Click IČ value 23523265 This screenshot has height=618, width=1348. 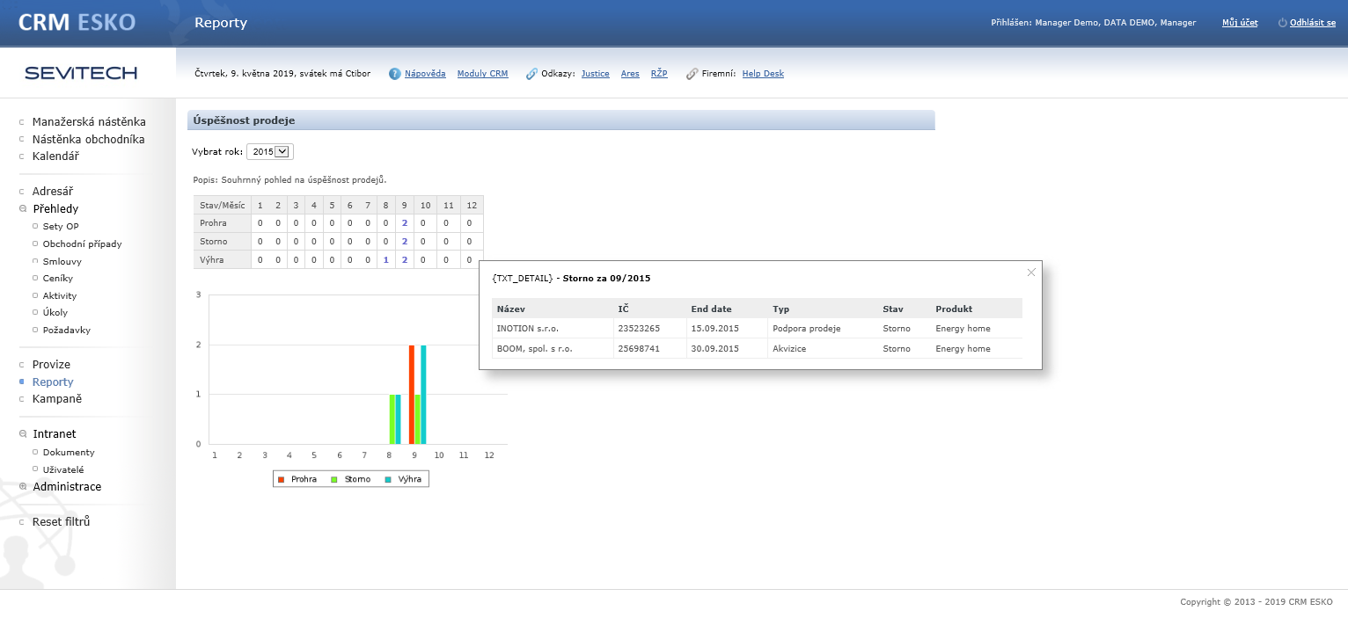point(639,329)
